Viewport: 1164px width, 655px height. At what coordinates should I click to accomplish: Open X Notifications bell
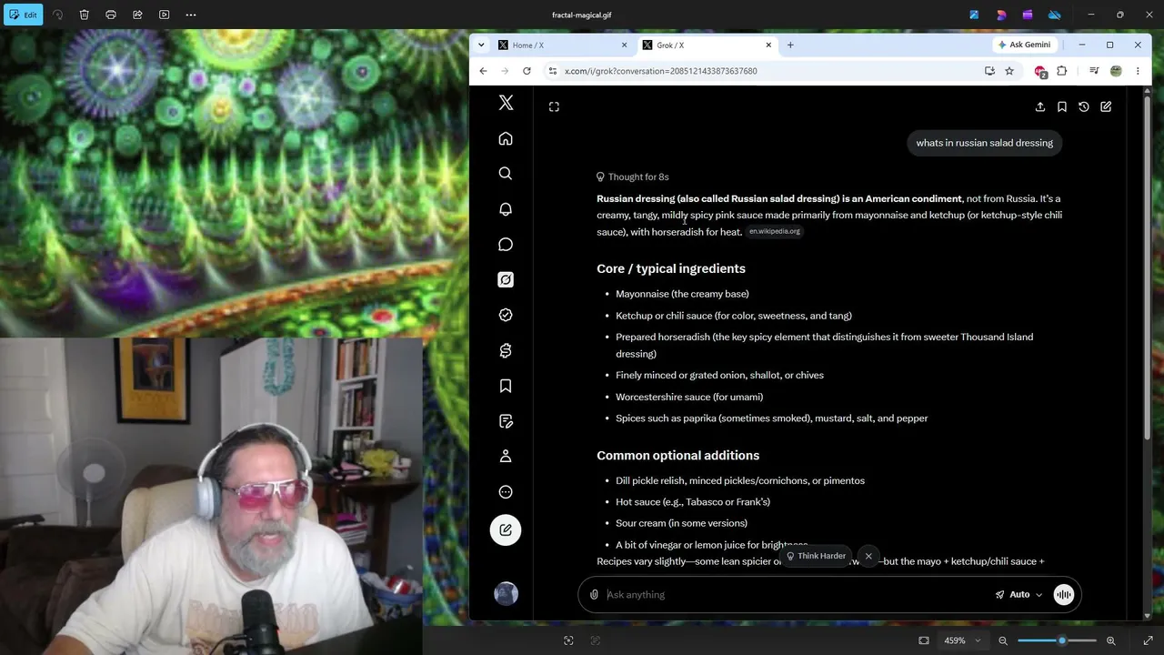tap(506, 209)
